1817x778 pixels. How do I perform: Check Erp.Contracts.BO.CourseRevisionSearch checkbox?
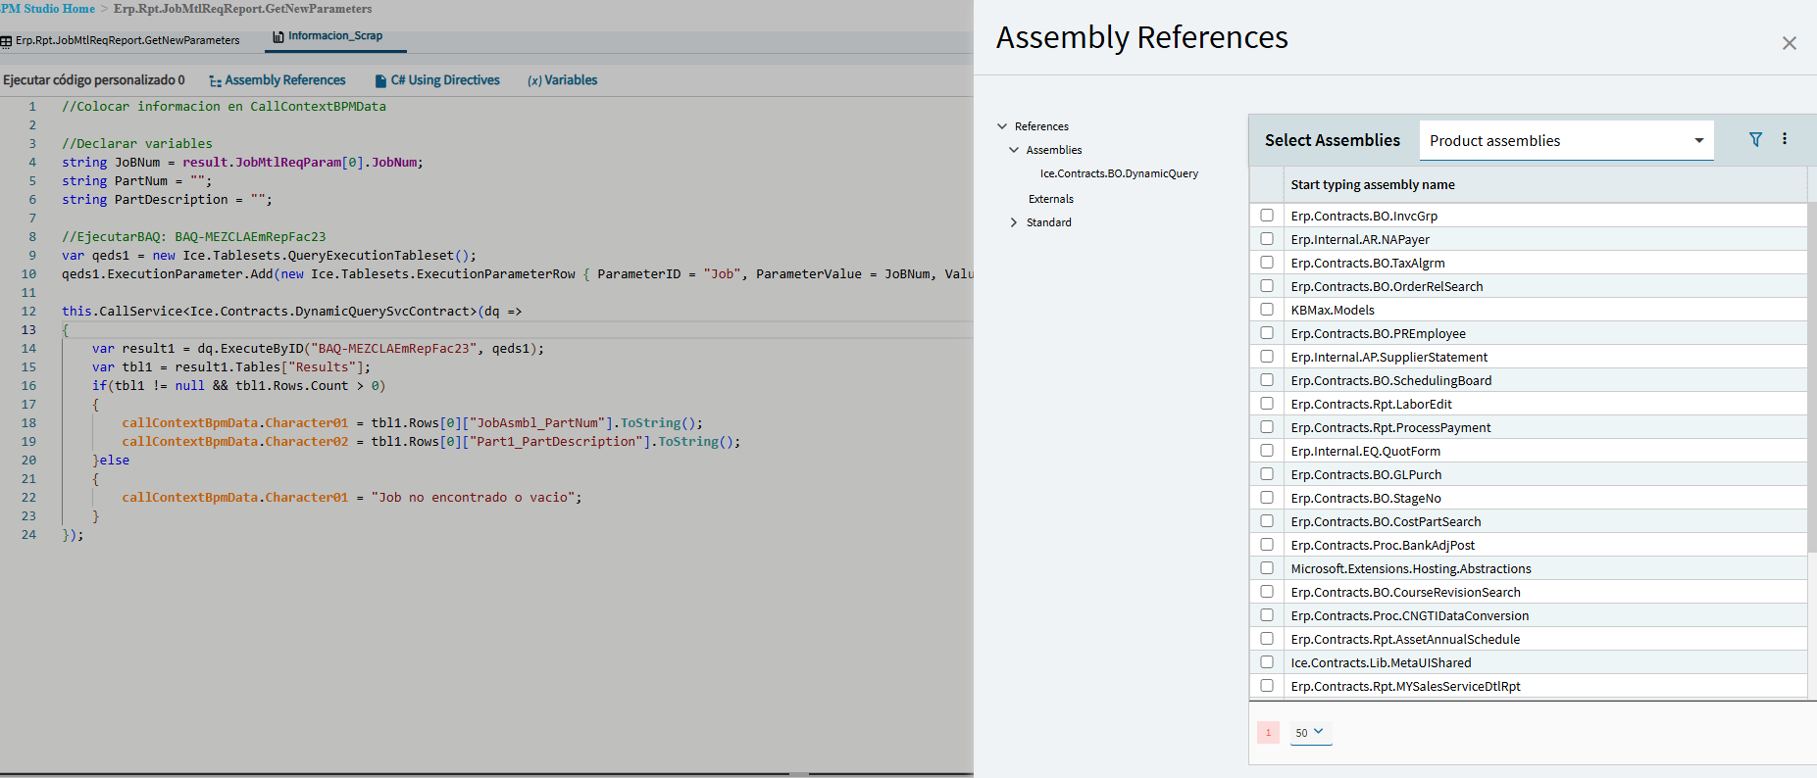(1267, 592)
